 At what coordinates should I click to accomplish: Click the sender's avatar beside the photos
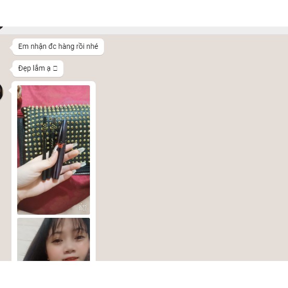pos(1,92)
